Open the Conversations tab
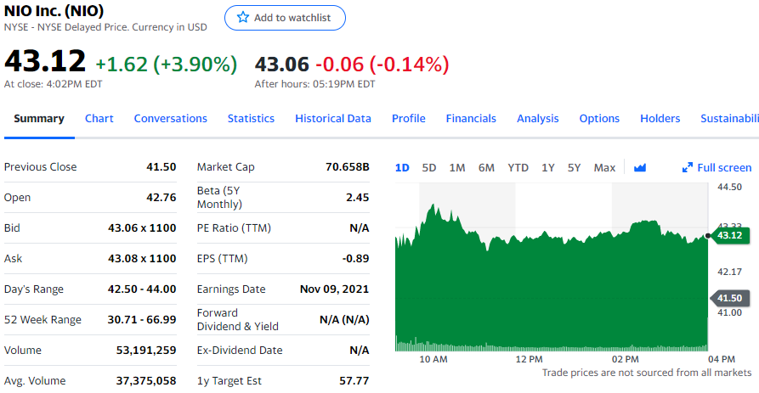Screen dimensions: 759x393 click(170, 119)
